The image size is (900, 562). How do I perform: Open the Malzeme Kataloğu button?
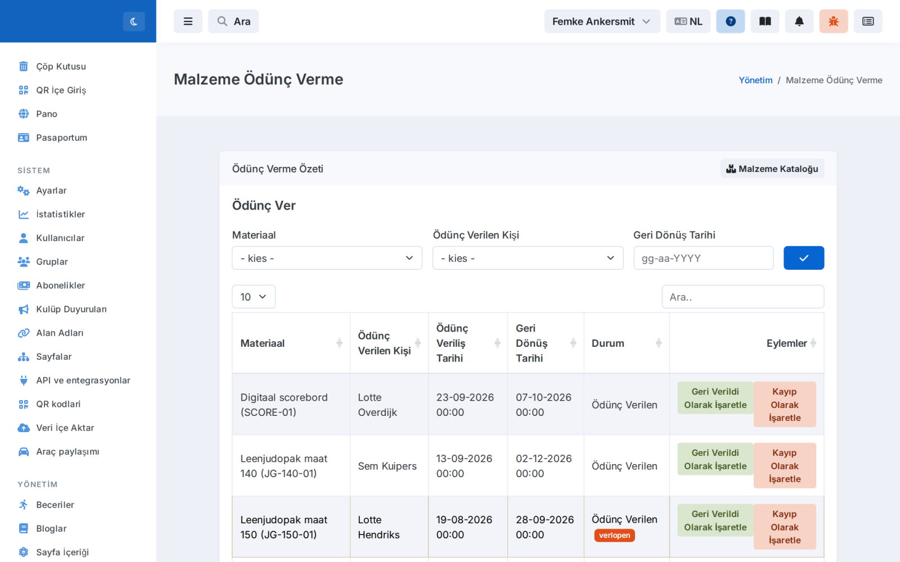click(772, 169)
